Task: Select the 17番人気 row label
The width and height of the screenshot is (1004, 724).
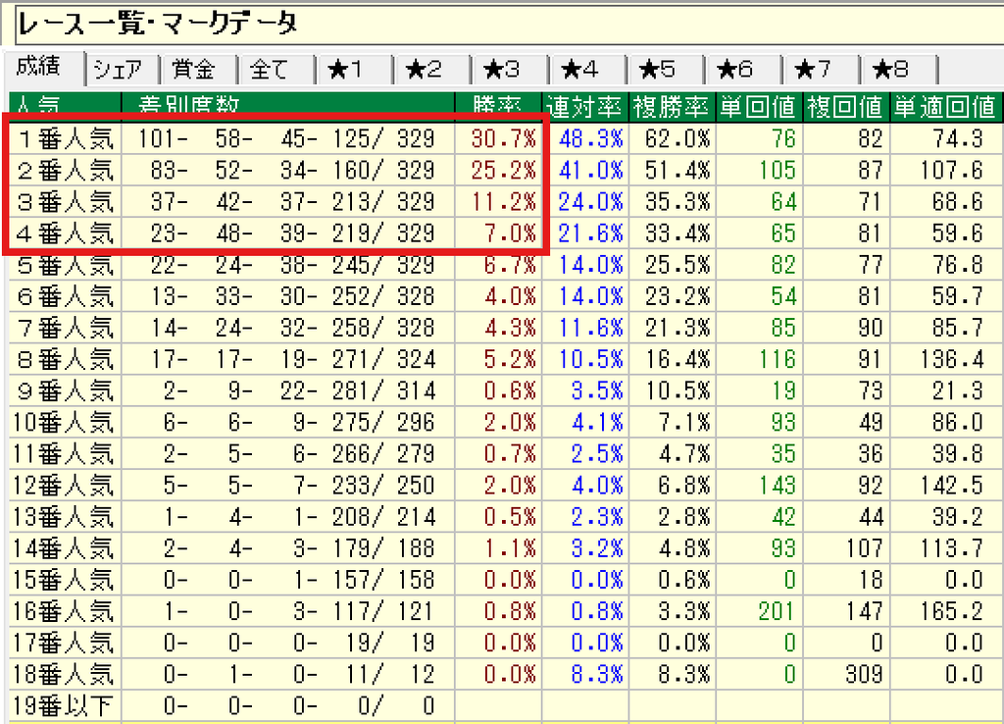Action: pyautogui.click(x=65, y=643)
